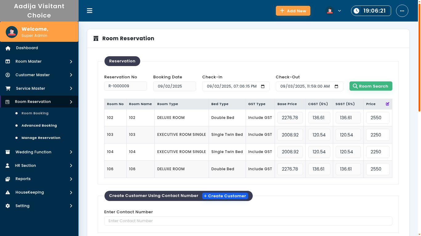Go to Room Booking submenu item
421x236 pixels.
point(35,113)
